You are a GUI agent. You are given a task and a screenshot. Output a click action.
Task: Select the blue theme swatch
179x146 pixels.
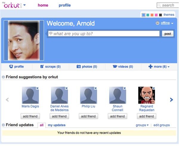[143, 15]
